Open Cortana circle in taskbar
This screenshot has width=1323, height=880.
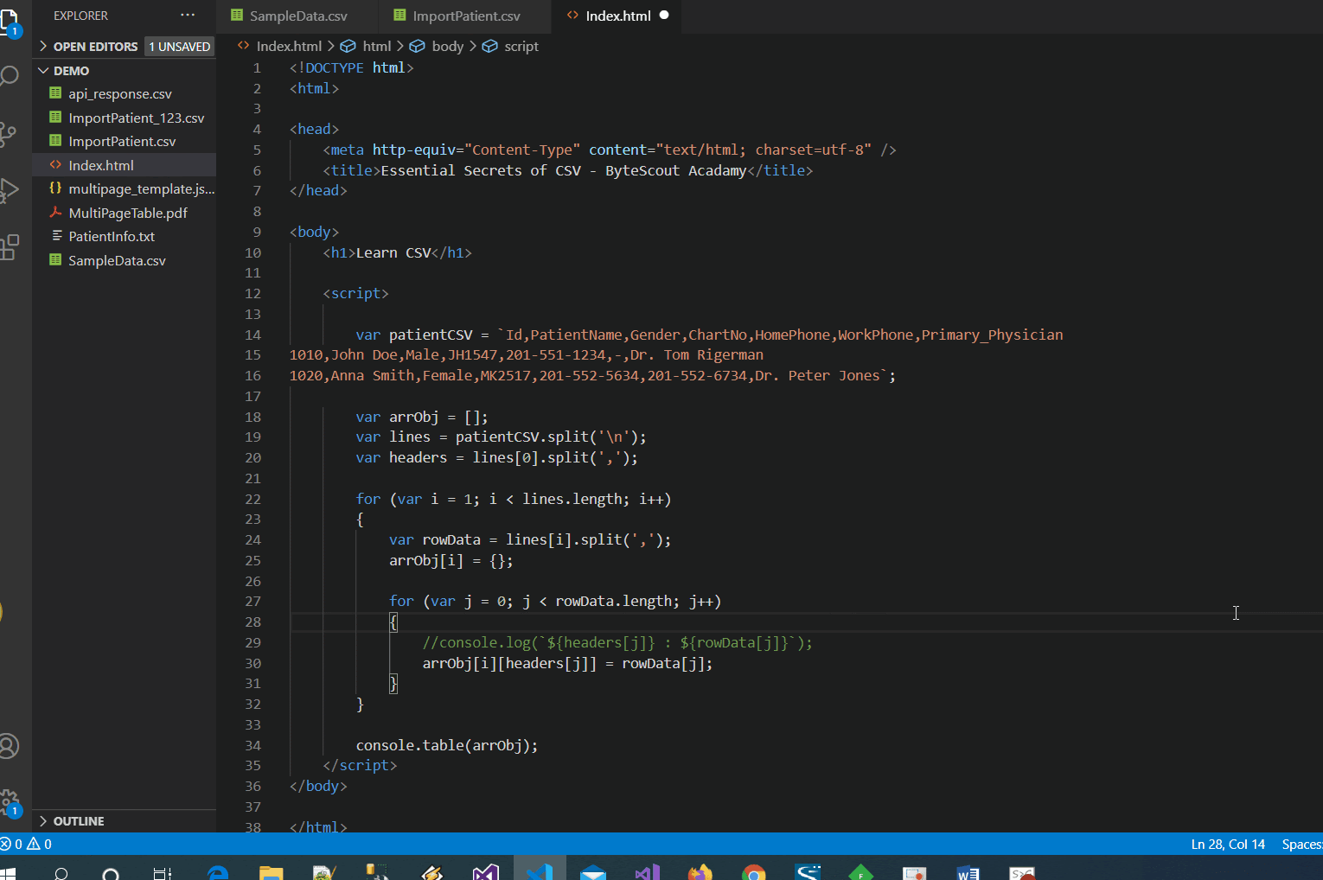(111, 874)
